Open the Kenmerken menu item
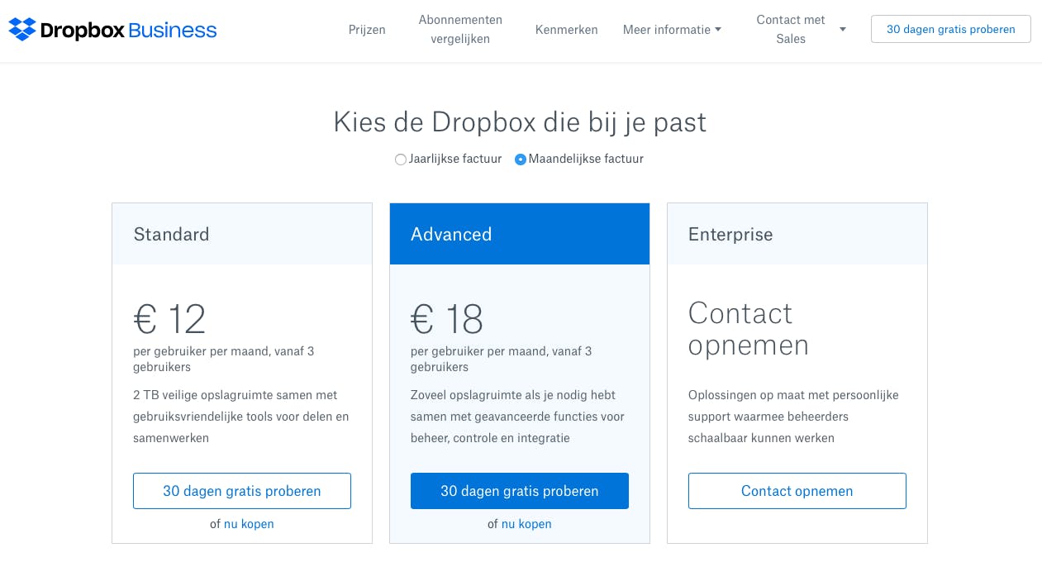 (566, 30)
